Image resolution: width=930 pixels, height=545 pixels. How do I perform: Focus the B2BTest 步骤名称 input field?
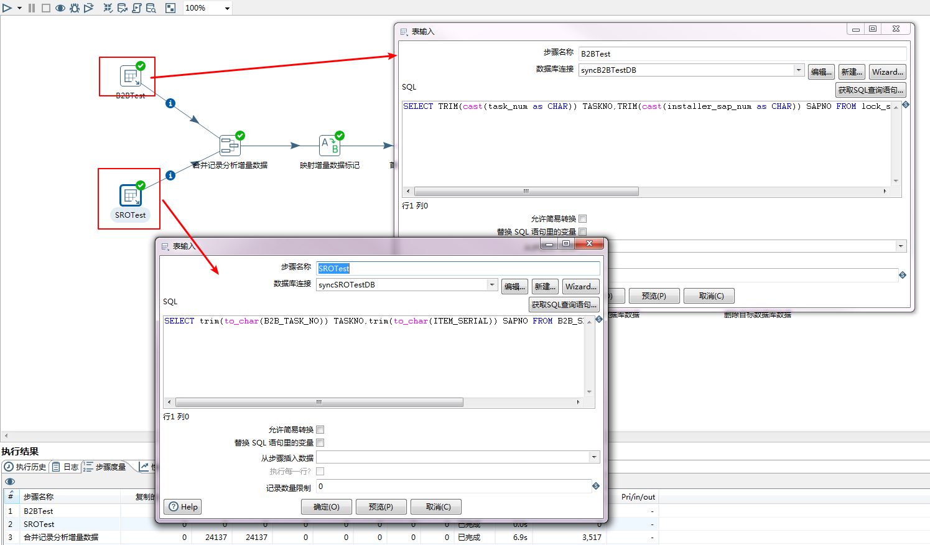tap(742, 54)
